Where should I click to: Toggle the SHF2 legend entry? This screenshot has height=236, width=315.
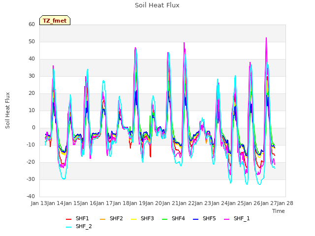pyautogui.click(x=111, y=218)
